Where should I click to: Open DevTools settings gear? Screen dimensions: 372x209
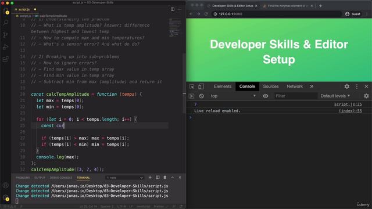[346, 87]
